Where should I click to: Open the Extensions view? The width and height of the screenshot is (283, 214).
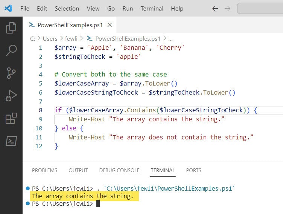coord(11,118)
